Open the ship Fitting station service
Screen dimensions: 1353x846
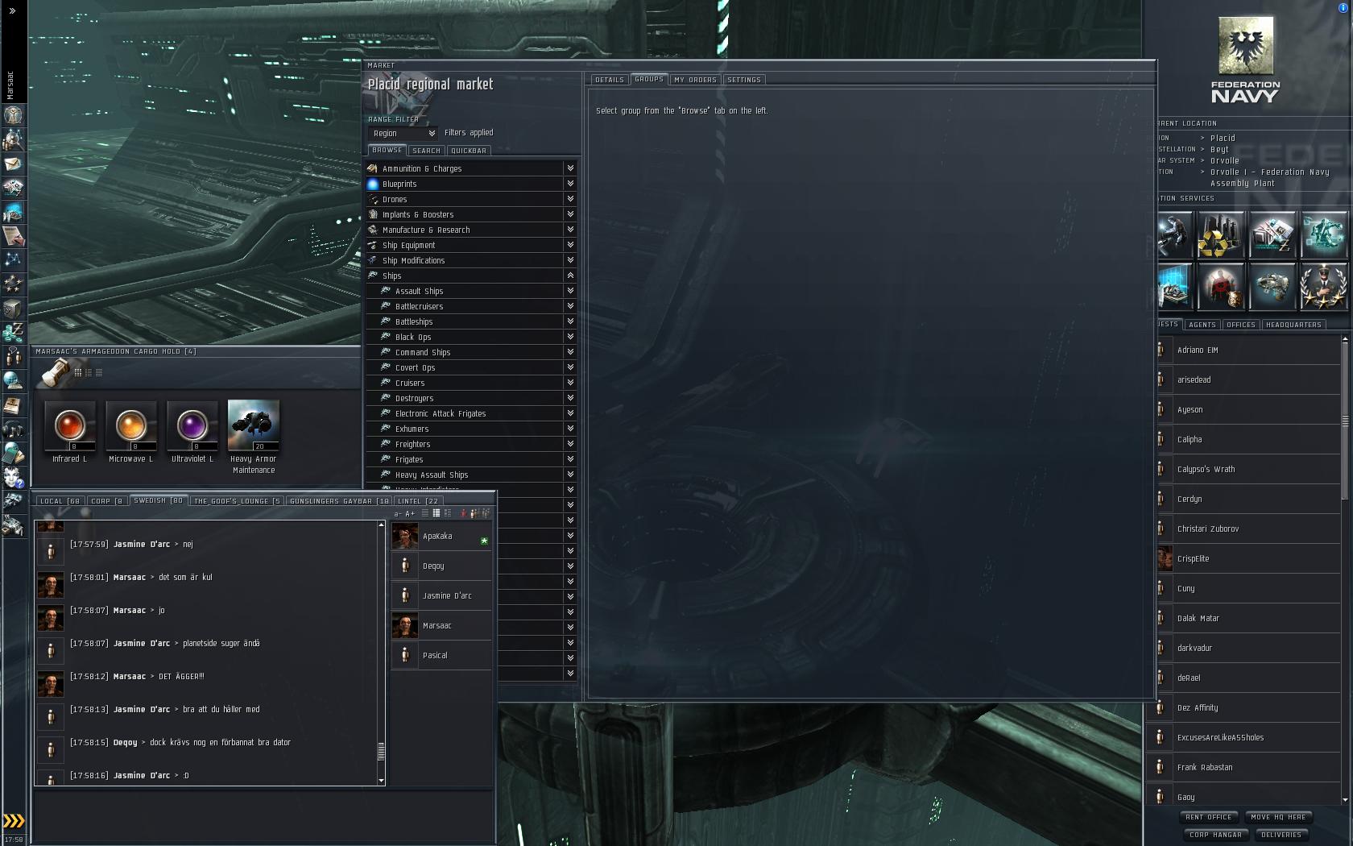tap(1272, 286)
